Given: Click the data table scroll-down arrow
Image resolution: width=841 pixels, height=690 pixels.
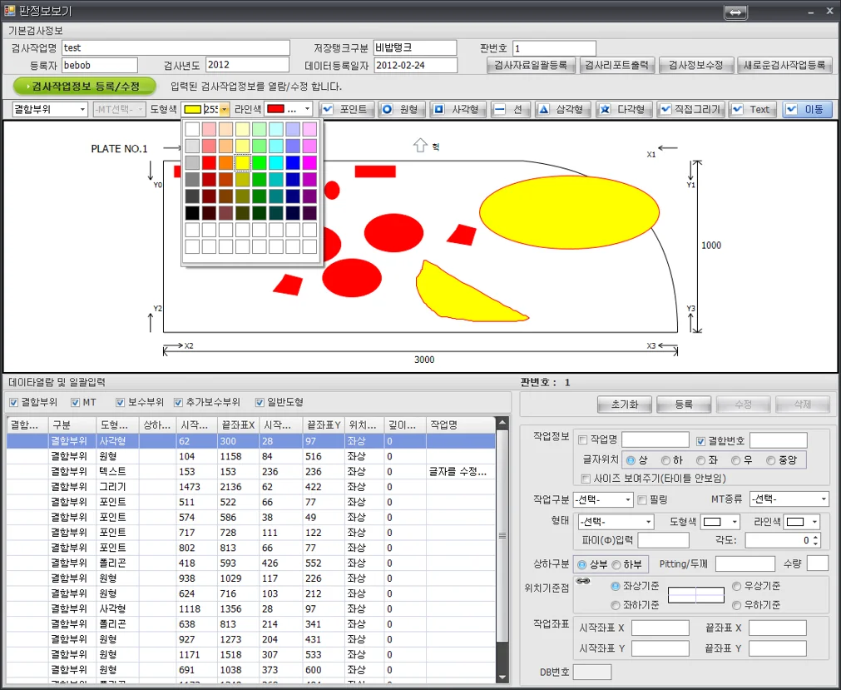Looking at the screenshot, I should point(502,678).
